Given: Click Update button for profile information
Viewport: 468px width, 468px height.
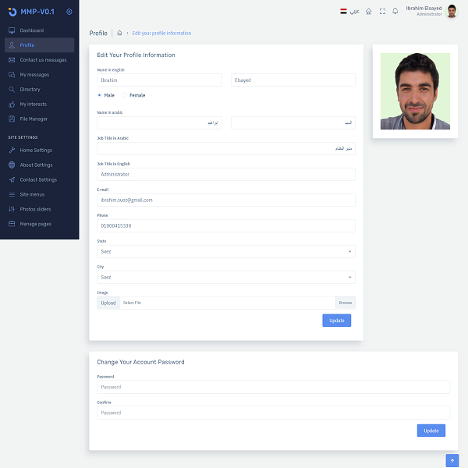Looking at the screenshot, I should [336, 321].
